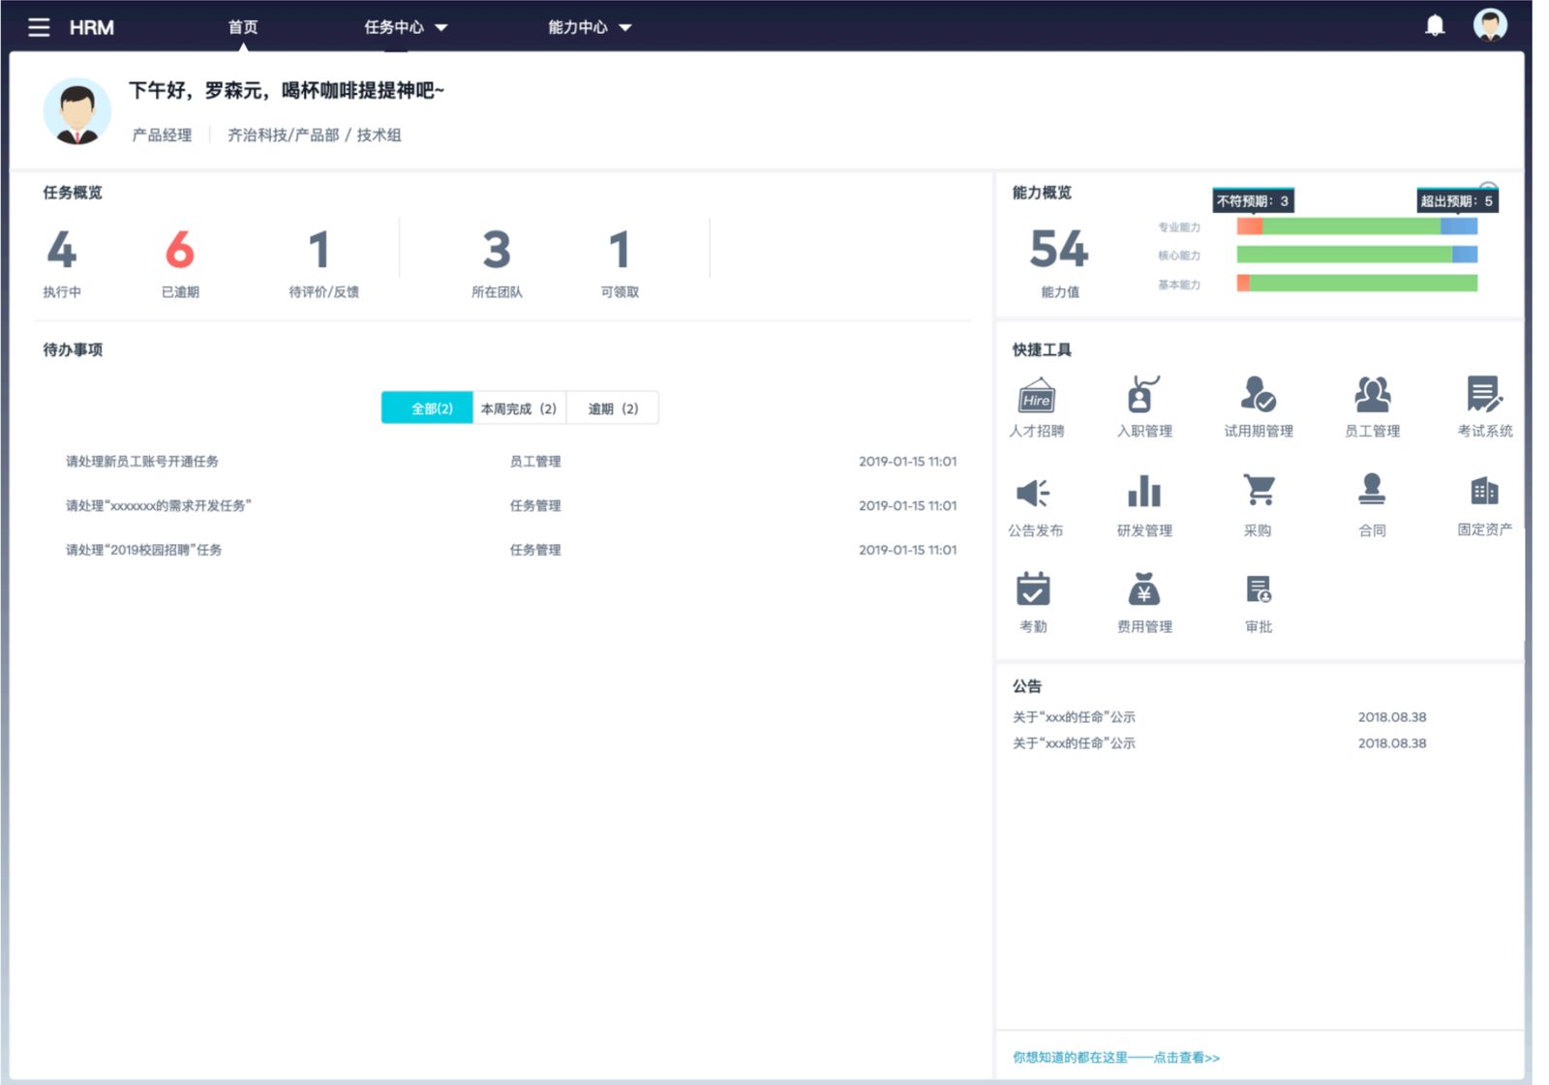The image size is (1549, 1085).
Task: Open the user avatar in top bar
Action: (x=1490, y=25)
